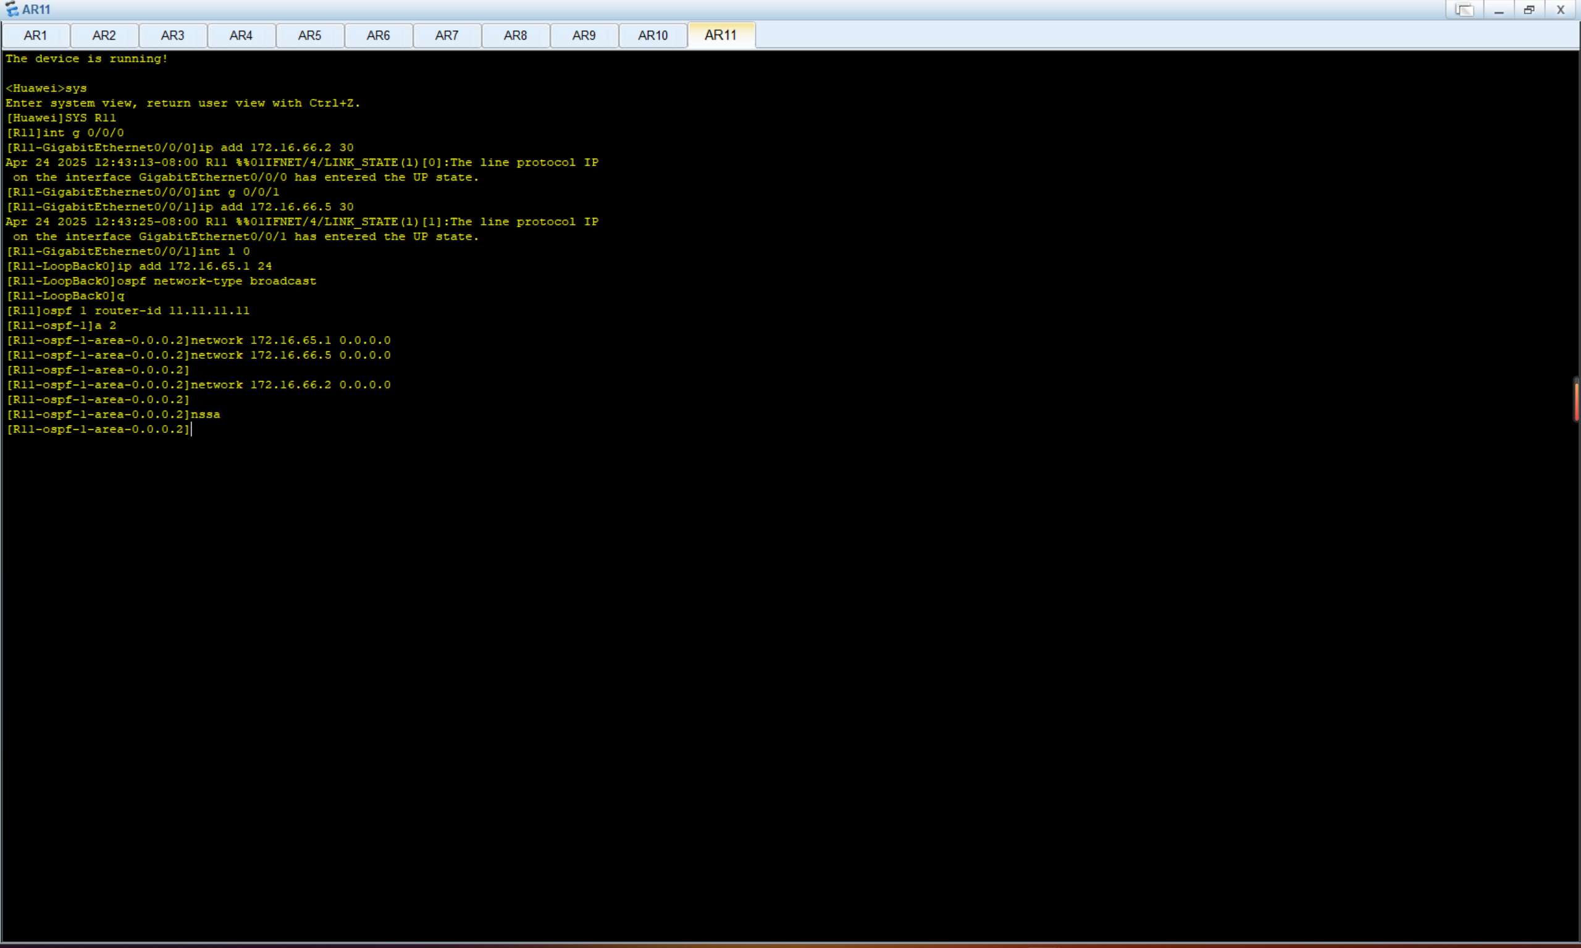Open the AR2 console tab

tap(104, 35)
